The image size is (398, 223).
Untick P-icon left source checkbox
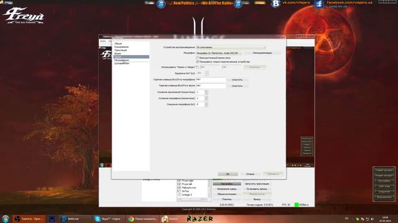(179, 185)
